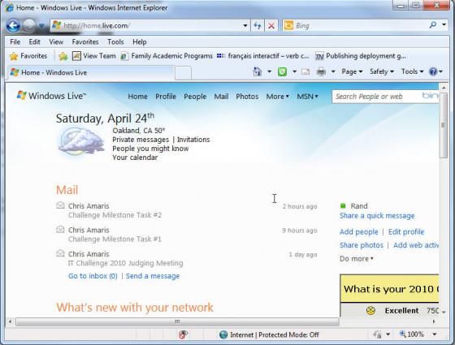The width and height of the screenshot is (455, 345).
Task: Click the Add to Favorites bar icon
Action: tap(63, 56)
